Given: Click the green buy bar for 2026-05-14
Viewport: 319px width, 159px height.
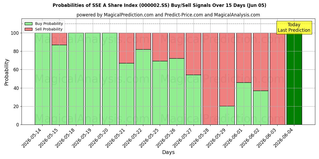Looking at the screenshot, I should 42,79.
